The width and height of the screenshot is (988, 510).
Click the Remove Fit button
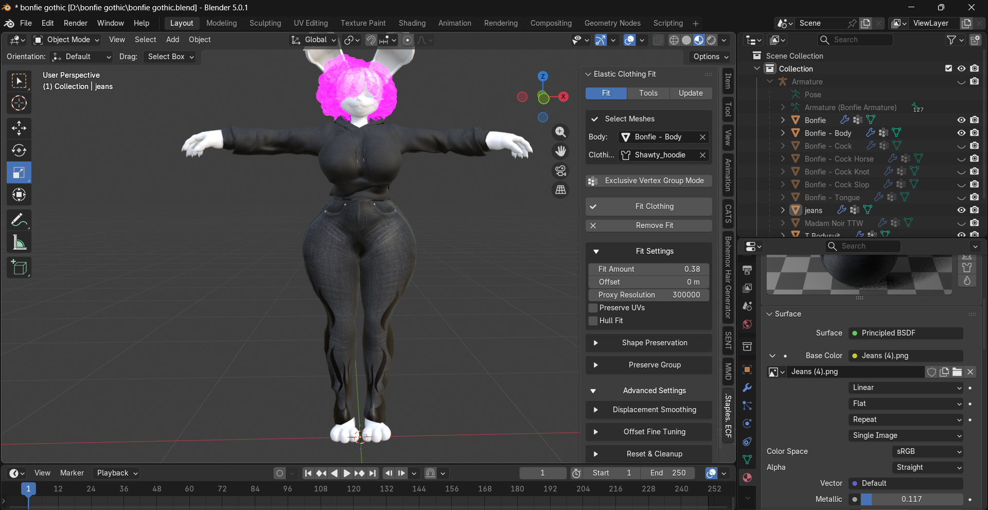(649, 225)
